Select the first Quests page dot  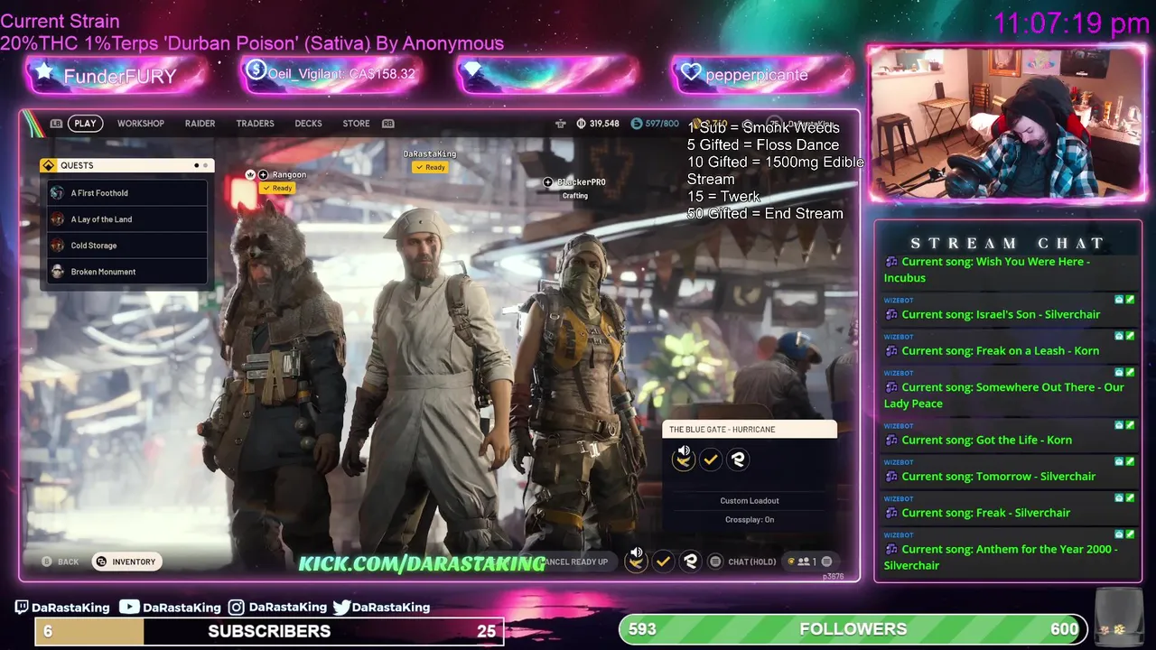[196, 165]
